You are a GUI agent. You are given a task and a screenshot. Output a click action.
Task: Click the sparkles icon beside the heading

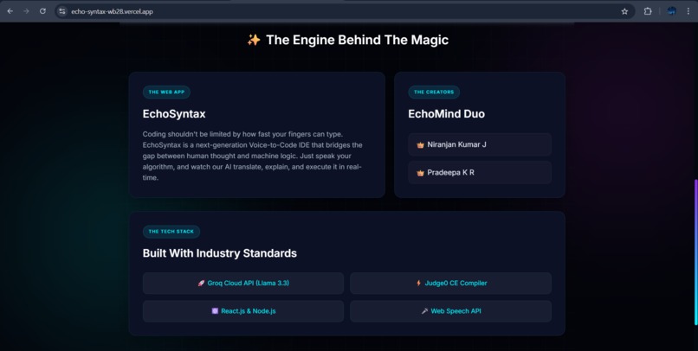tap(254, 40)
